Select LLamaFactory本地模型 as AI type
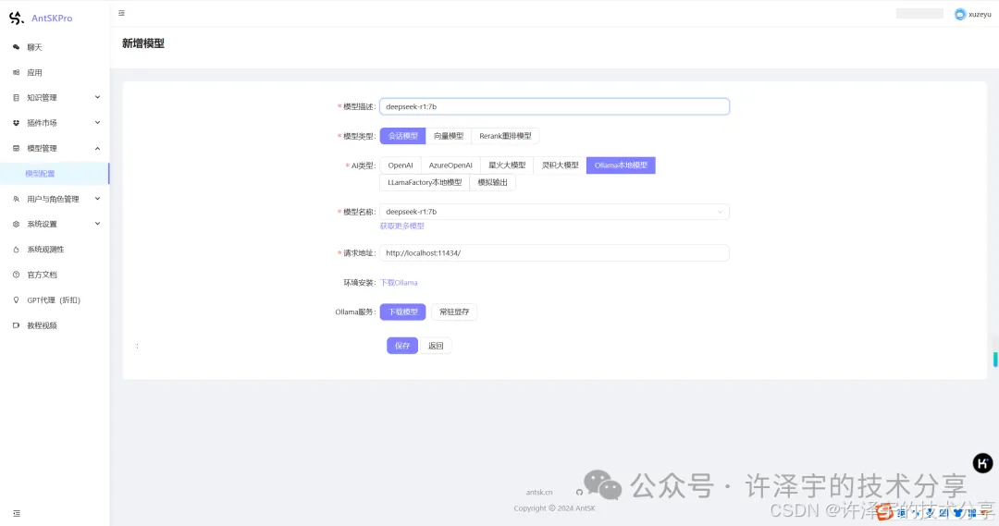 click(425, 182)
